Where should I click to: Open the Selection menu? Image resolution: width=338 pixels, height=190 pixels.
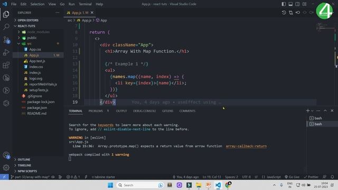coord(37,4)
